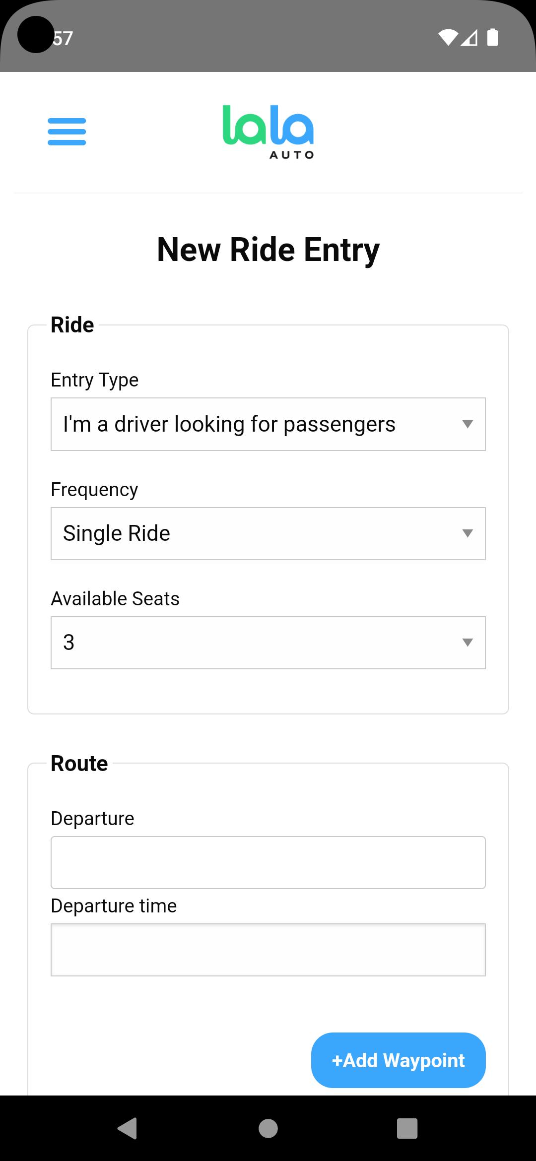Tap the cellular signal icon
The image size is (536, 1161).
(x=469, y=38)
